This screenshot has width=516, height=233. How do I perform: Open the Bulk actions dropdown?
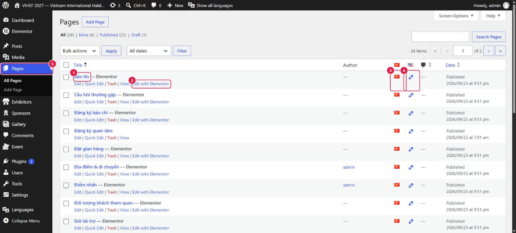80,51
